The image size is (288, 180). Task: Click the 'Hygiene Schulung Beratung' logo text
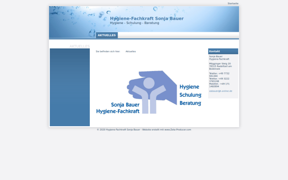pyautogui.click(x=190, y=95)
